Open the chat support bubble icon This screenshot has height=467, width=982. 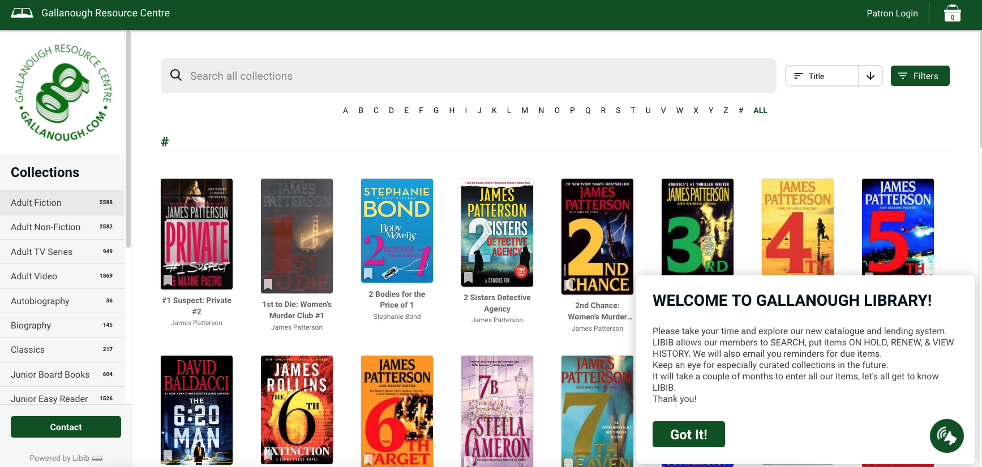click(946, 435)
